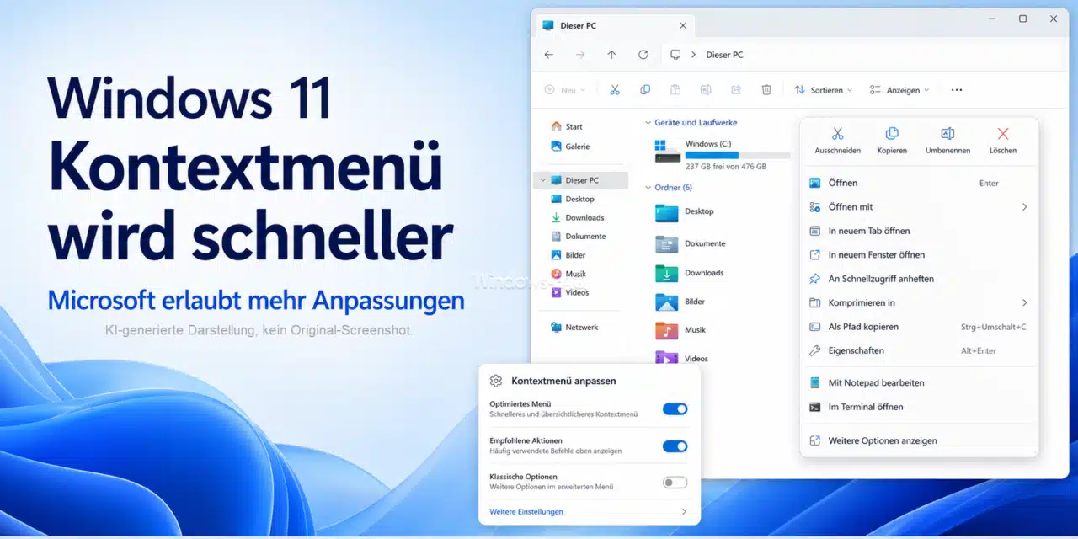Click Öffnen in the context menu
Viewport: 1078px width, 539px height.
pos(919,183)
